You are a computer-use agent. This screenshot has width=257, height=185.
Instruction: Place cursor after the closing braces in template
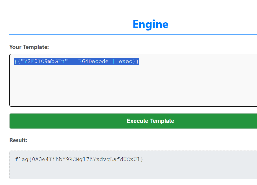[x=139, y=62]
